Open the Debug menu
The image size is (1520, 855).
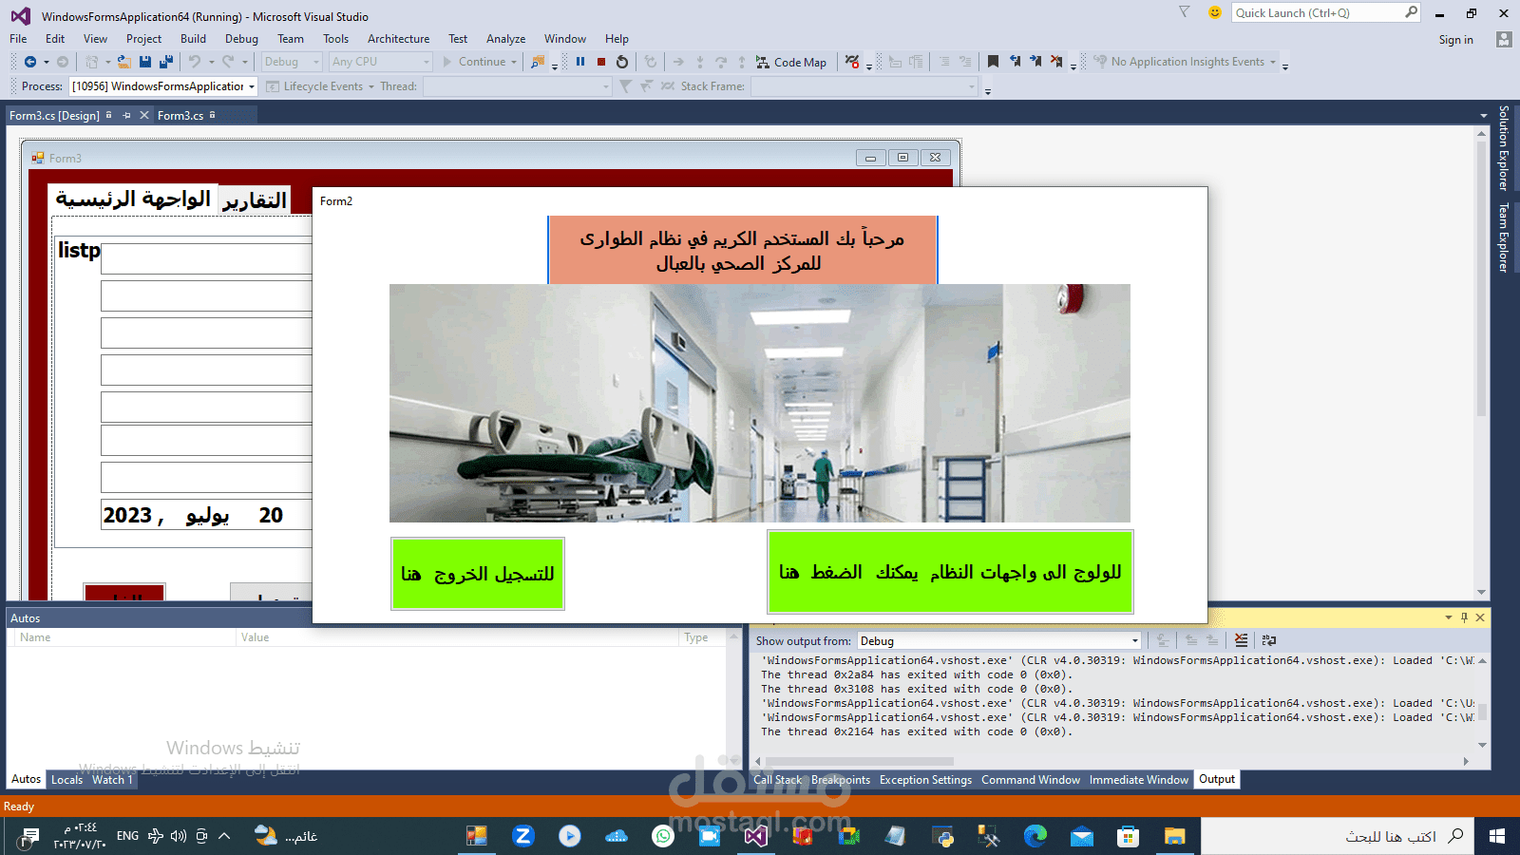(x=241, y=39)
